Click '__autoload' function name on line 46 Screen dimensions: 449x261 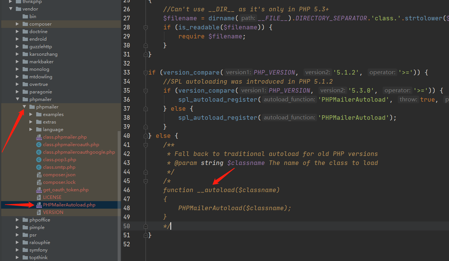tap(216, 190)
